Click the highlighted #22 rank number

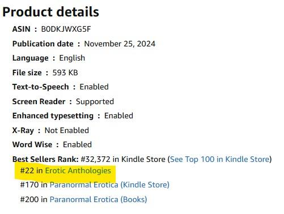(x=27, y=170)
